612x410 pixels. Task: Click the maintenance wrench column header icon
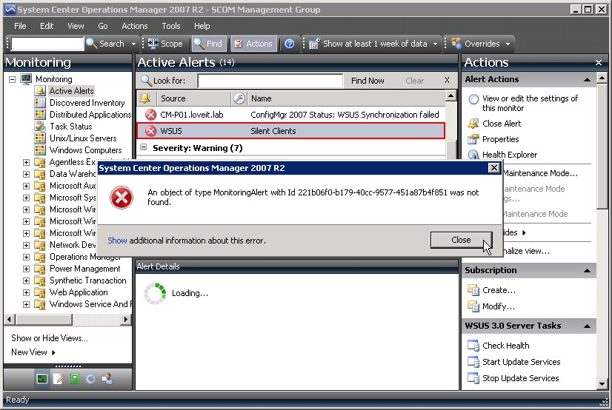239,98
